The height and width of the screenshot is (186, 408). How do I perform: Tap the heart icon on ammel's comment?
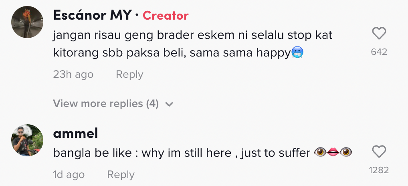(379, 152)
